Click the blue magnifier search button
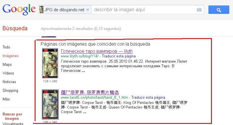233x125 pixels. pos(219,10)
